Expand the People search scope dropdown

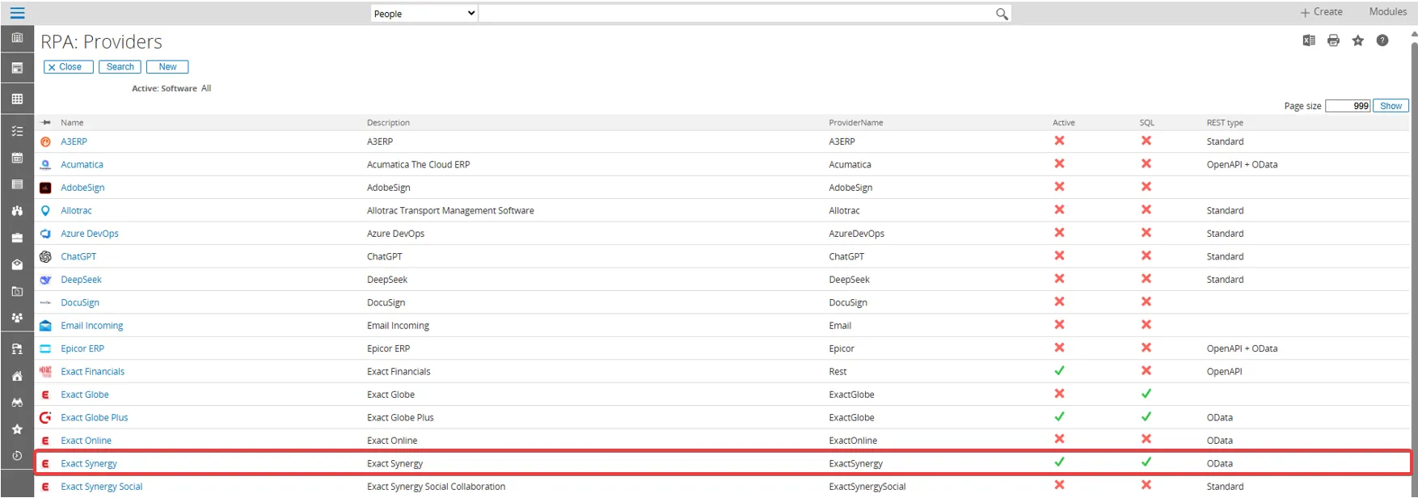[424, 14]
